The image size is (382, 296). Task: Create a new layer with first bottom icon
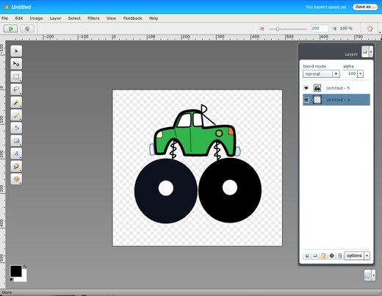[306, 256]
